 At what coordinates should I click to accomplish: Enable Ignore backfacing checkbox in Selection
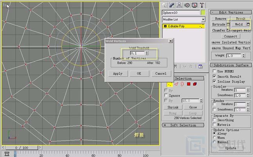click(x=166, y=95)
